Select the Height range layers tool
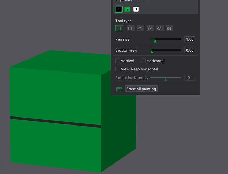Image resolution: width=228 pixels, height=174 pixels. (150, 28)
